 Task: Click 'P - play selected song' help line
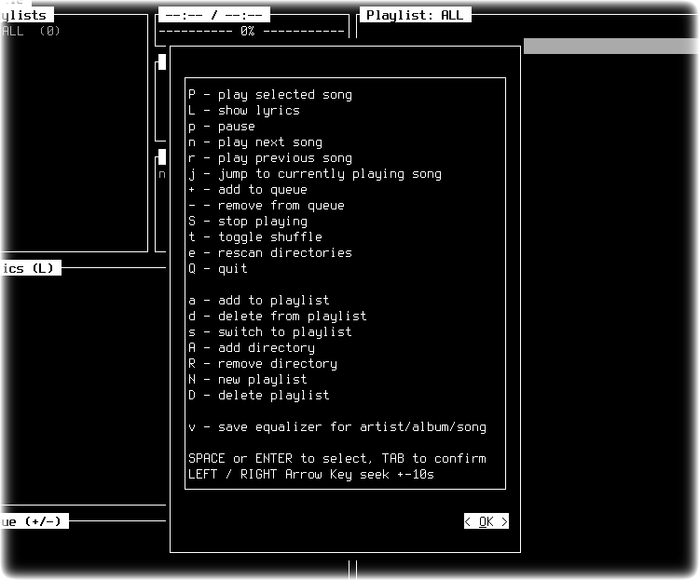(x=270, y=94)
